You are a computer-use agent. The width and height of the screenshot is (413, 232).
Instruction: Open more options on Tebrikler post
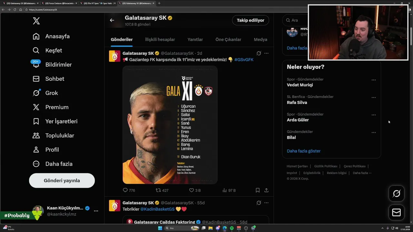(266, 203)
